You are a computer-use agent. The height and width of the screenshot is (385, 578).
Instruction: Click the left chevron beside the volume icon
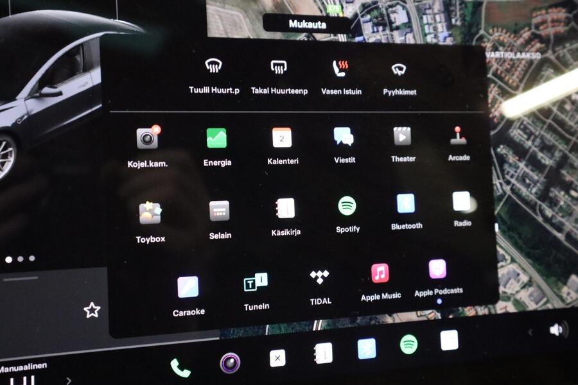[x=530, y=332]
